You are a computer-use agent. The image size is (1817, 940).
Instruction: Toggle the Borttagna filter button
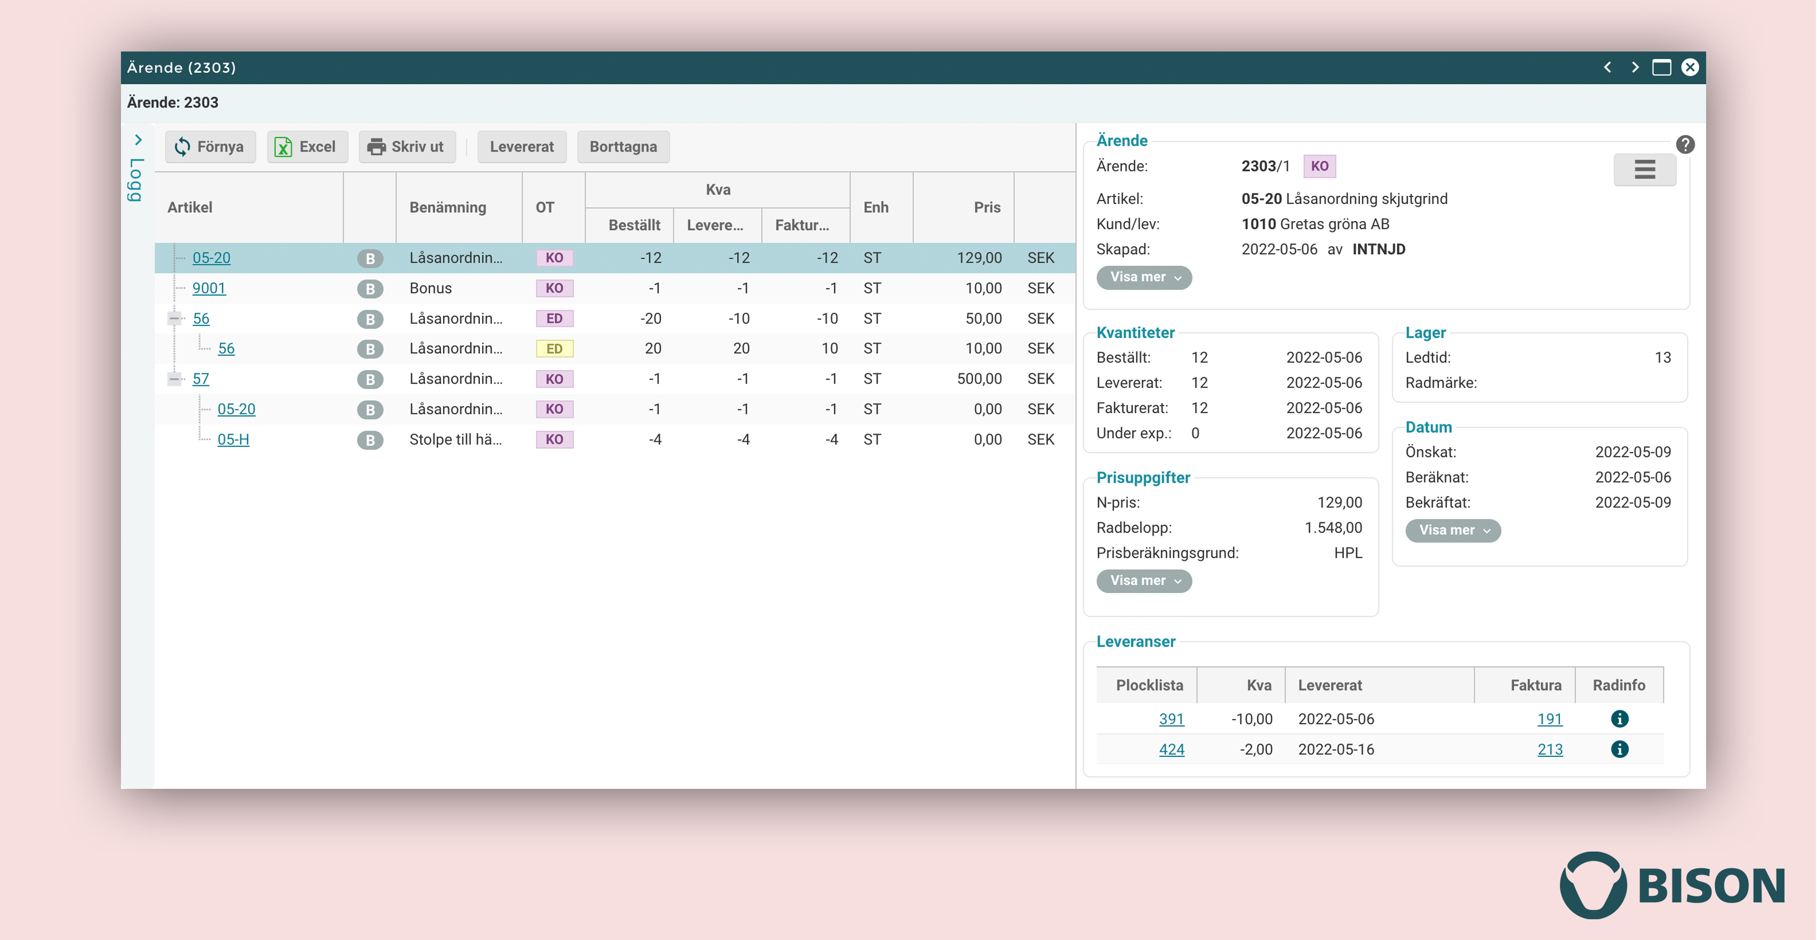point(623,147)
